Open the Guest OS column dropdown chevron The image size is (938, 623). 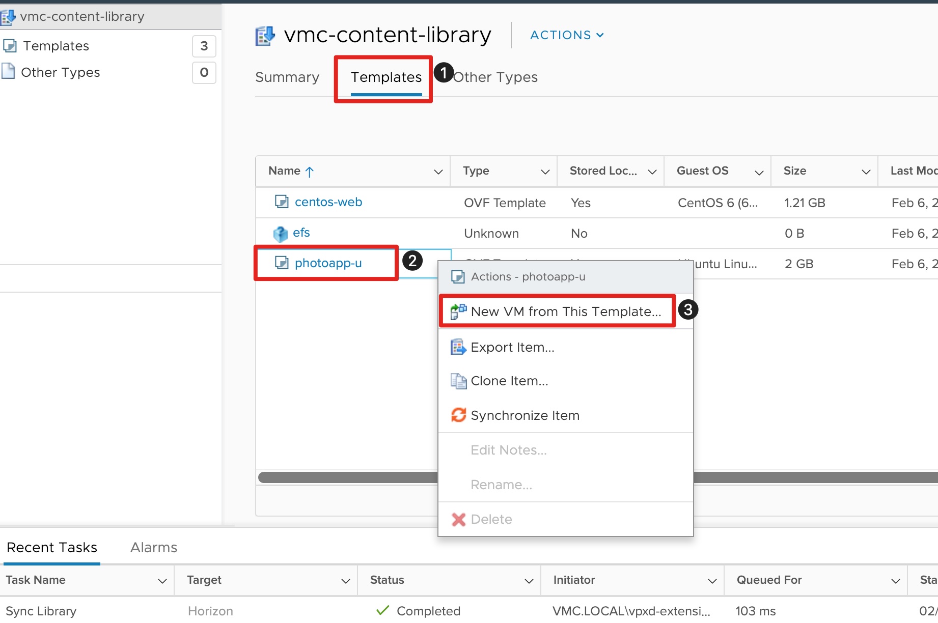(759, 173)
